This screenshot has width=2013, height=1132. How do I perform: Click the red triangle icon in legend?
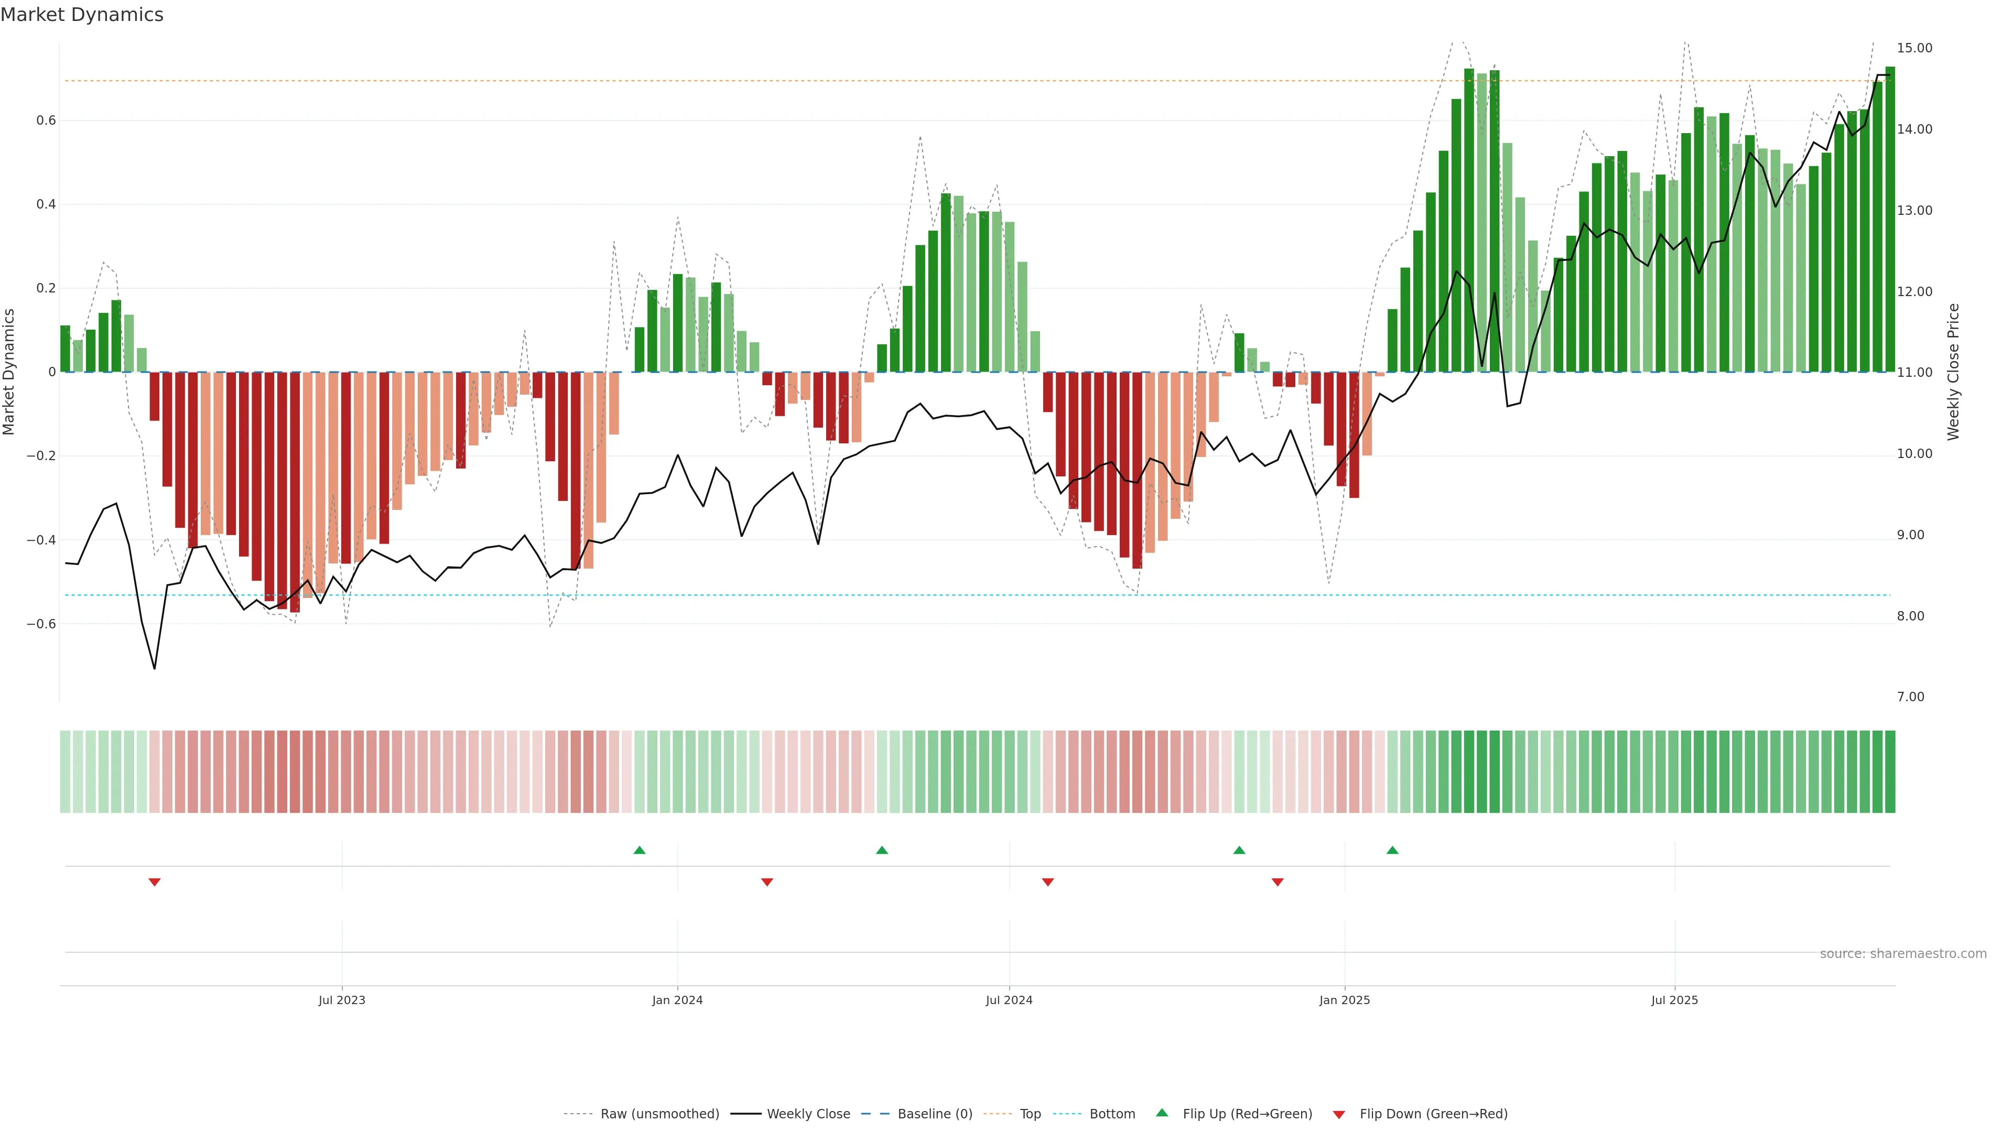tap(1339, 1115)
